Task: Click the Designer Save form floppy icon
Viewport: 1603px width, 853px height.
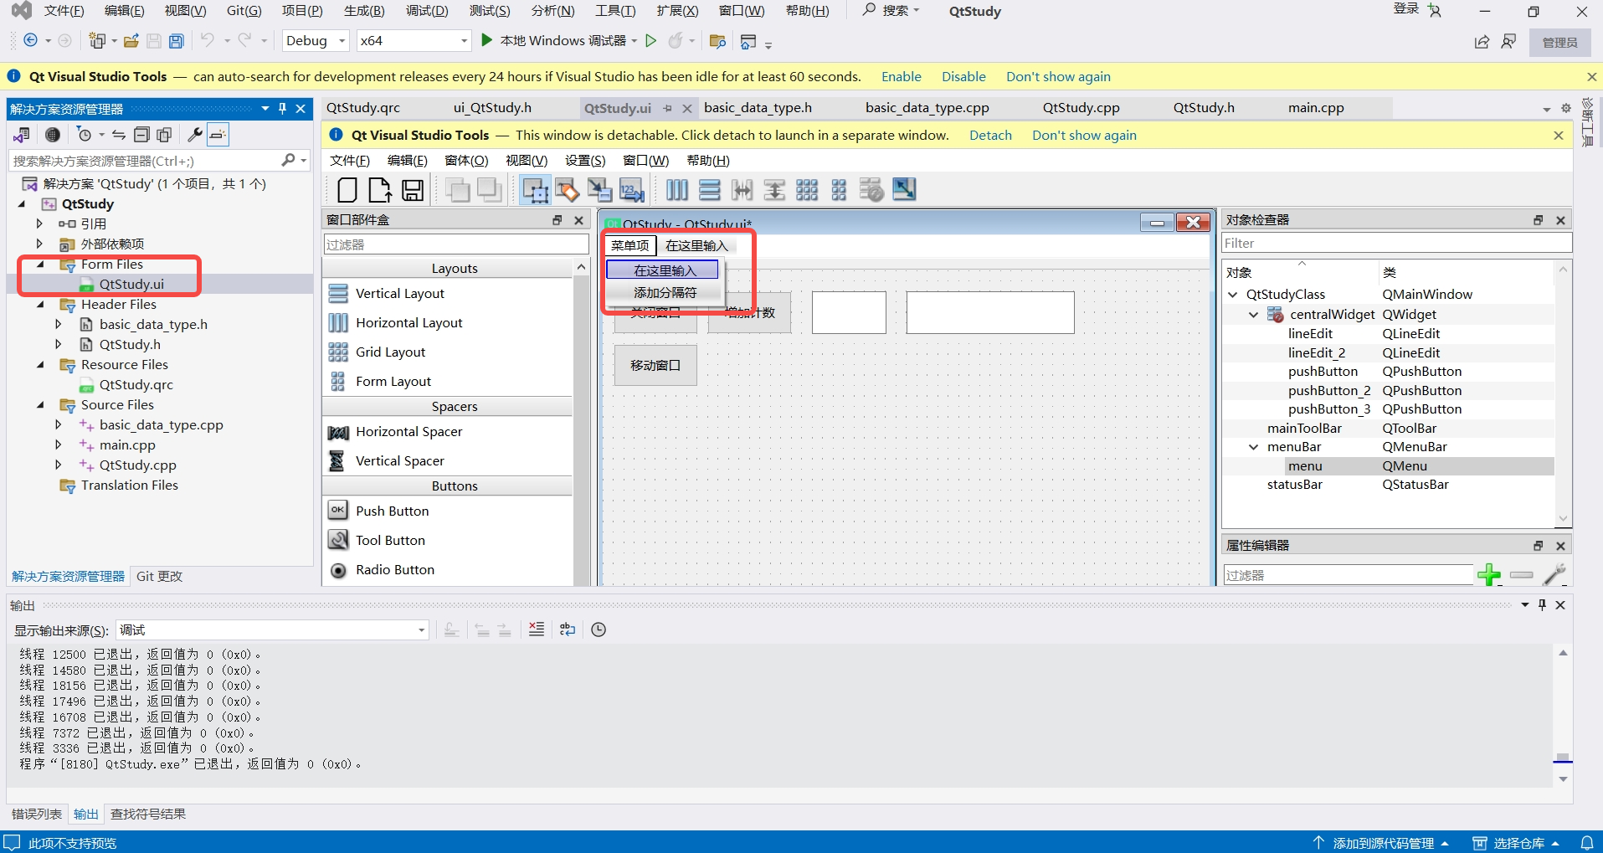Action: [x=413, y=190]
